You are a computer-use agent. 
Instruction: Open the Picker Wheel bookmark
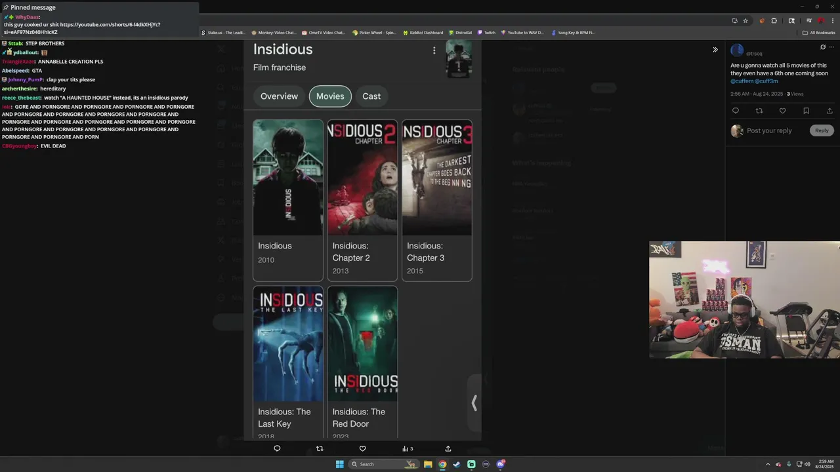374,32
